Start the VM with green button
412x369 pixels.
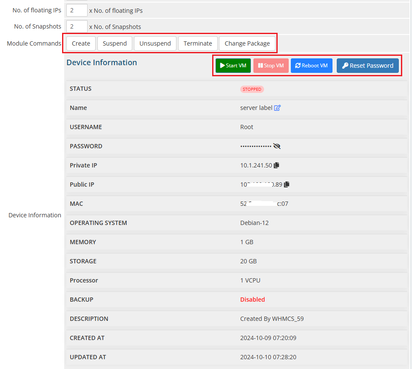pyautogui.click(x=233, y=66)
